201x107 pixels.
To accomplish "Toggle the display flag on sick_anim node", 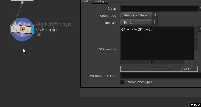I will pos(32,30).
